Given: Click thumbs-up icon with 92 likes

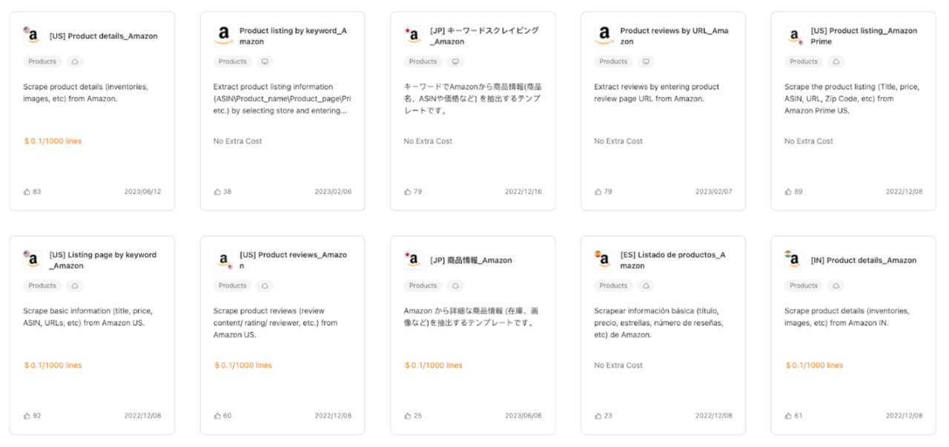Looking at the screenshot, I should [27, 415].
